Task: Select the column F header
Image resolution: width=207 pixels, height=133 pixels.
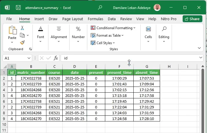Action: [119, 67]
